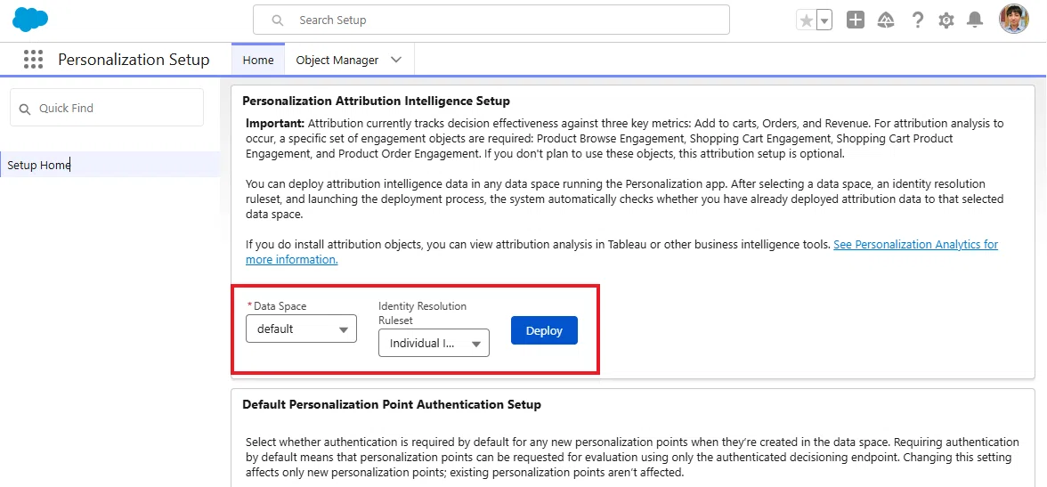1047x487 pixels.
Task: Switch to the Home tab
Action: tap(258, 61)
